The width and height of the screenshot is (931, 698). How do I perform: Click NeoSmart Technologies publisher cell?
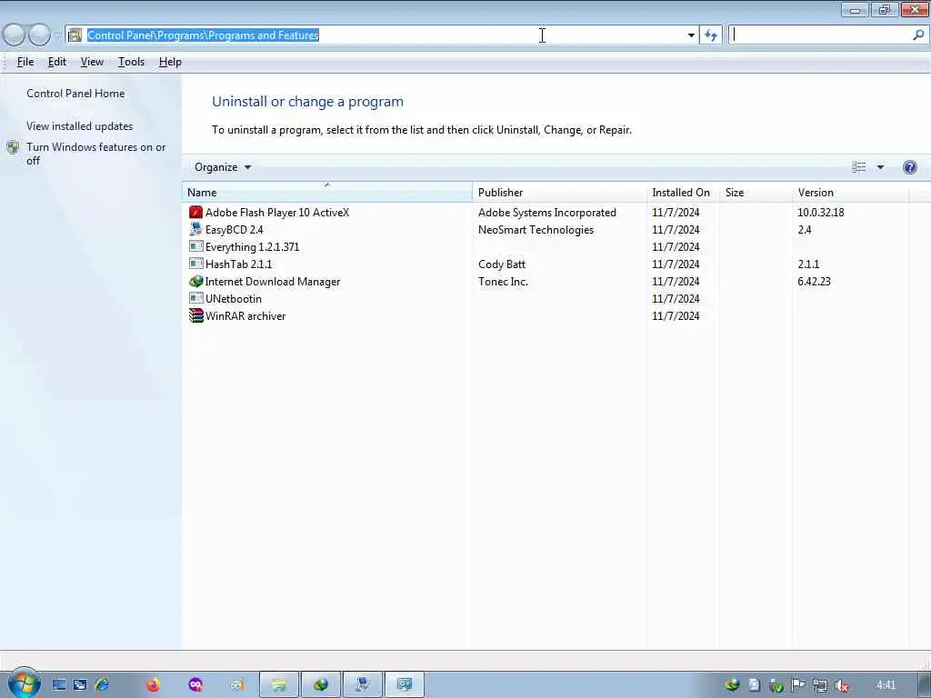pos(536,230)
